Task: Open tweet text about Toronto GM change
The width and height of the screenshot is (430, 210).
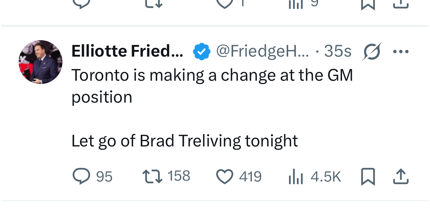Action: click(x=212, y=86)
